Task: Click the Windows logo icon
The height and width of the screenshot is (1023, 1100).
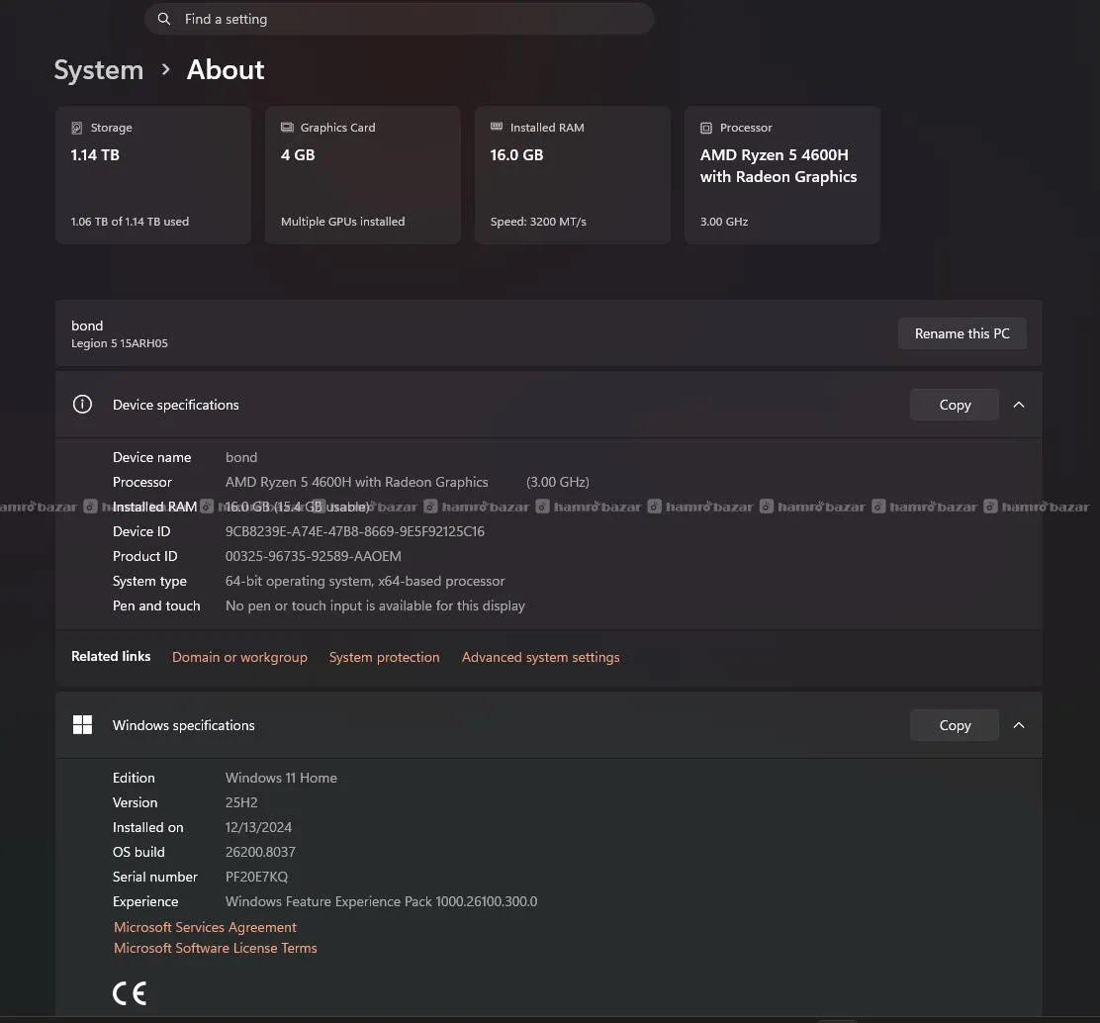Action: 83,725
